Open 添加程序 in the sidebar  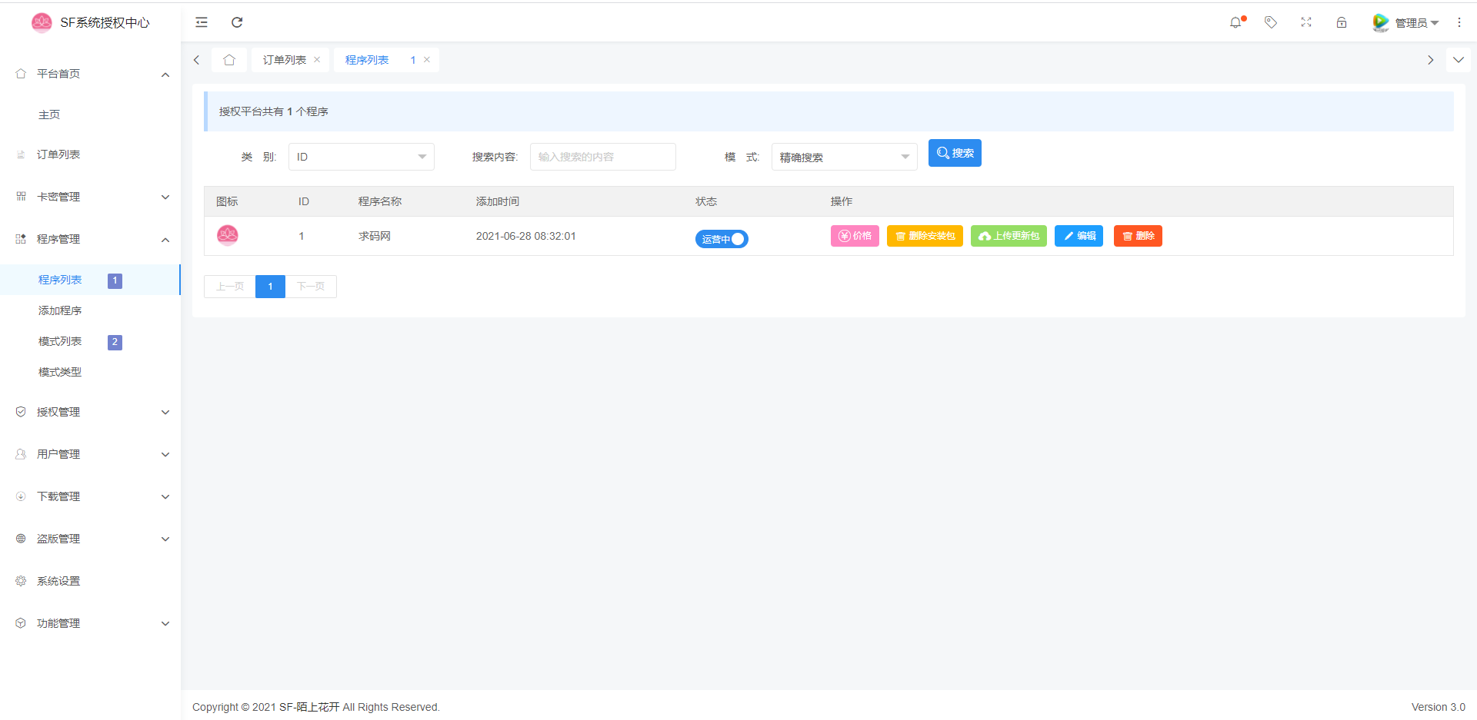[60, 310]
